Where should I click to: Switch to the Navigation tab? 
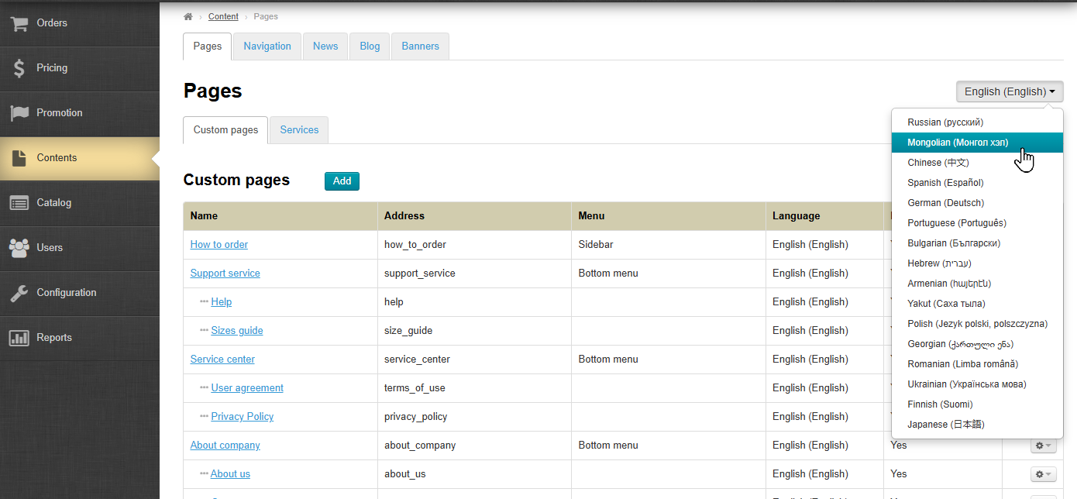[267, 46]
